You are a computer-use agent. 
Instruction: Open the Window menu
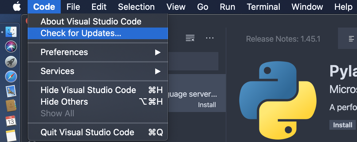coord(307,7)
